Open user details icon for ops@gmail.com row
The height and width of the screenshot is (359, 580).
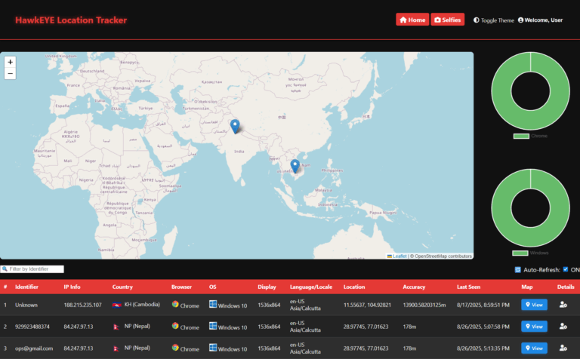(563, 348)
